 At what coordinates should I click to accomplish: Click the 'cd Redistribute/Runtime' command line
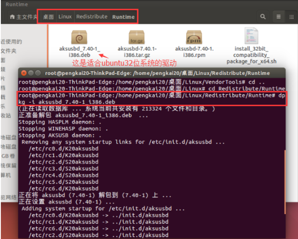[x=152, y=89]
